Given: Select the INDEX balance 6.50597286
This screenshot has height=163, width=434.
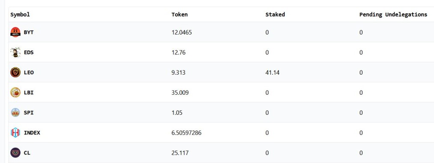Looking at the screenshot, I should click(x=186, y=133).
